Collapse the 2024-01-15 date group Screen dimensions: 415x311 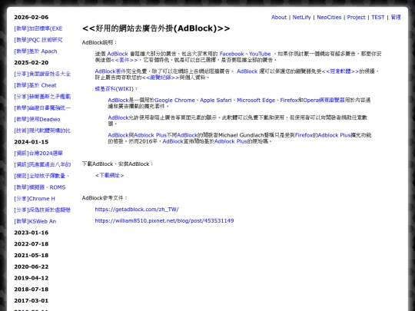(x=32, y=142)
